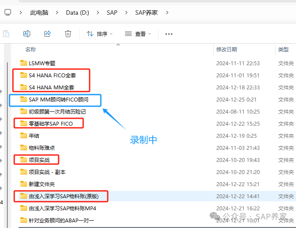Click date 2024-12-22 14:41

pos(238,196)
